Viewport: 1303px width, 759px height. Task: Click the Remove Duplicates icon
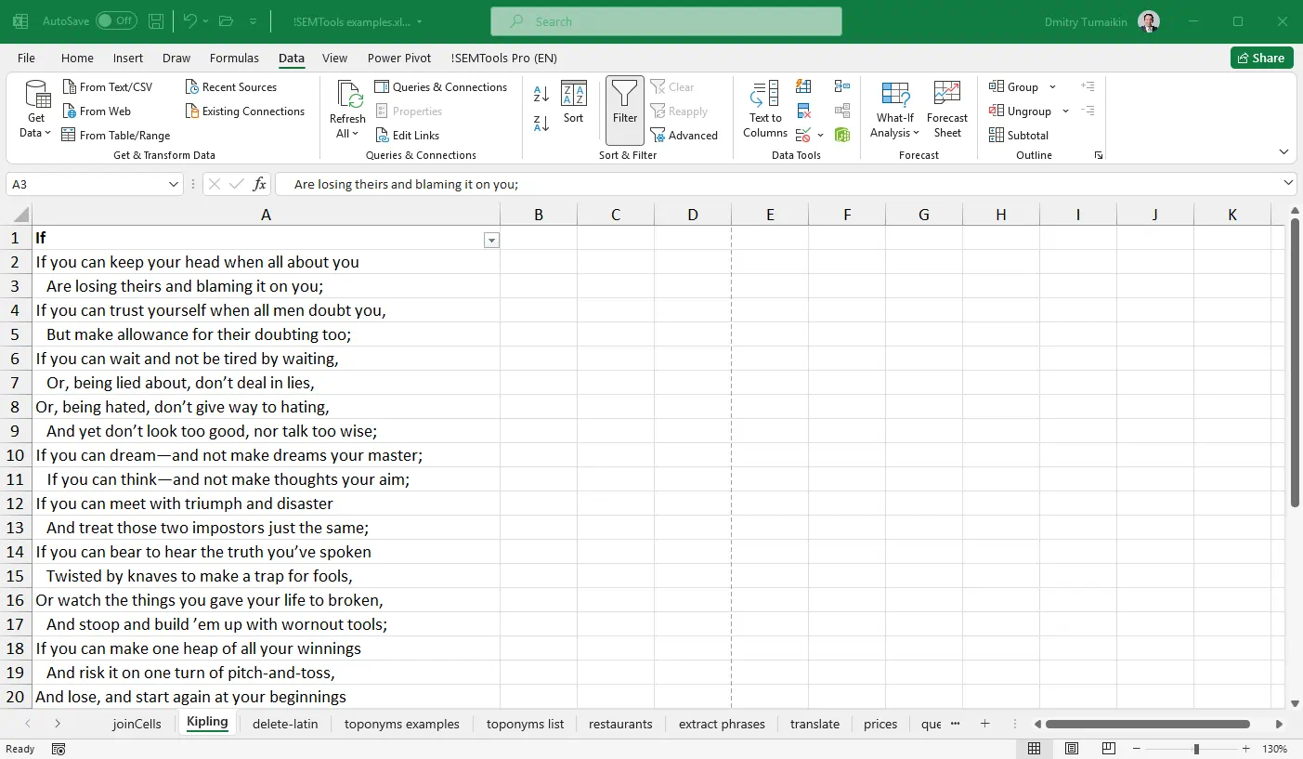[803, 111]
